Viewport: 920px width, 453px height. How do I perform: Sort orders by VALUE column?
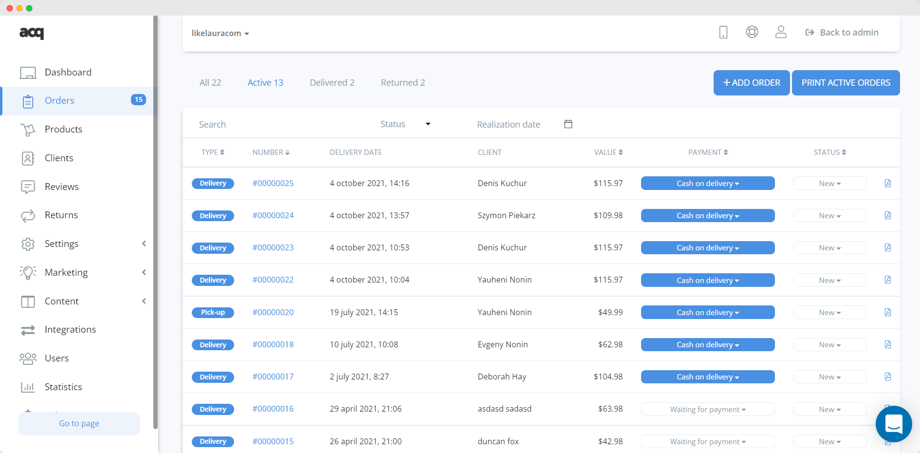608,152
